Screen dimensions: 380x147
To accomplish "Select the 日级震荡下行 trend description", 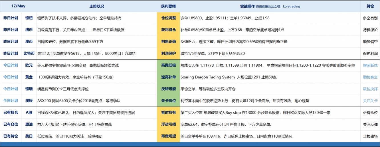I will pyautogui.click(x=81, y=30).
